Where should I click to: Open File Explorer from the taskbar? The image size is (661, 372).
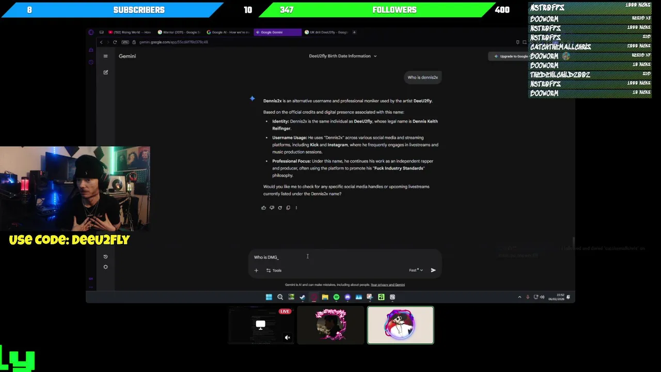[325, 297]
